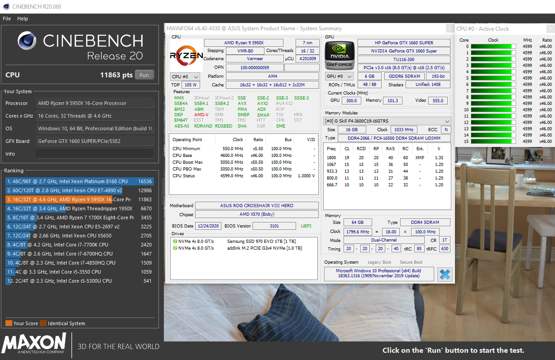This screenshot has width=555, height=360.
Task: Click the Core 15 clock bar
Action: click(x=493, y=141)
